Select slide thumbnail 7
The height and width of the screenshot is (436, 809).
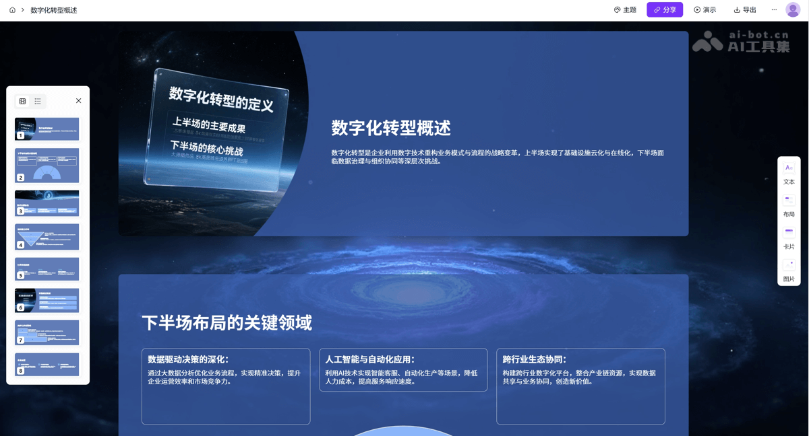pyautogui.click(x=47, y=333)
